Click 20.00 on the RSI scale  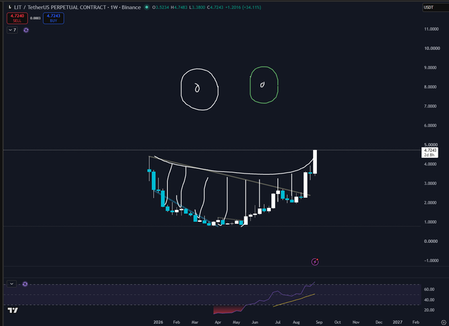[429, 310]
